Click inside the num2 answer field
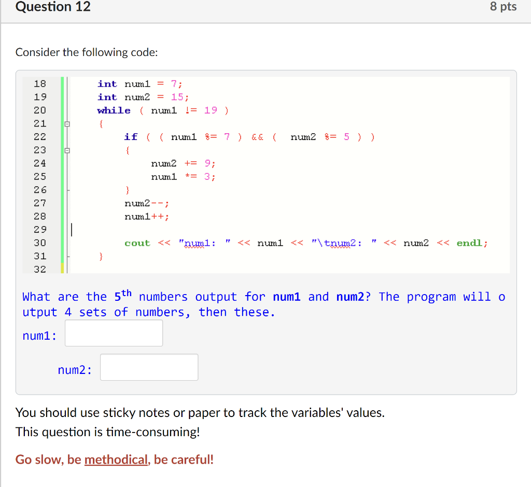Screen dimensions: 531x487 pos(149,367)
